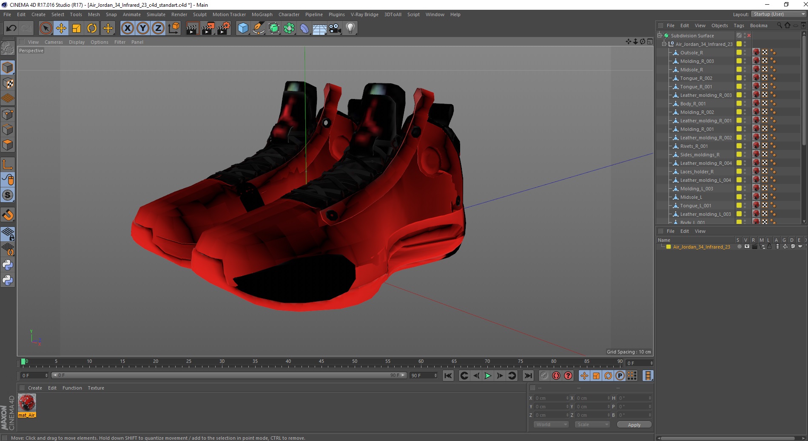The image size is (808, 441).
Task: Maximize the viewport with the toggle icon
Action: click(x=650, y=42)
